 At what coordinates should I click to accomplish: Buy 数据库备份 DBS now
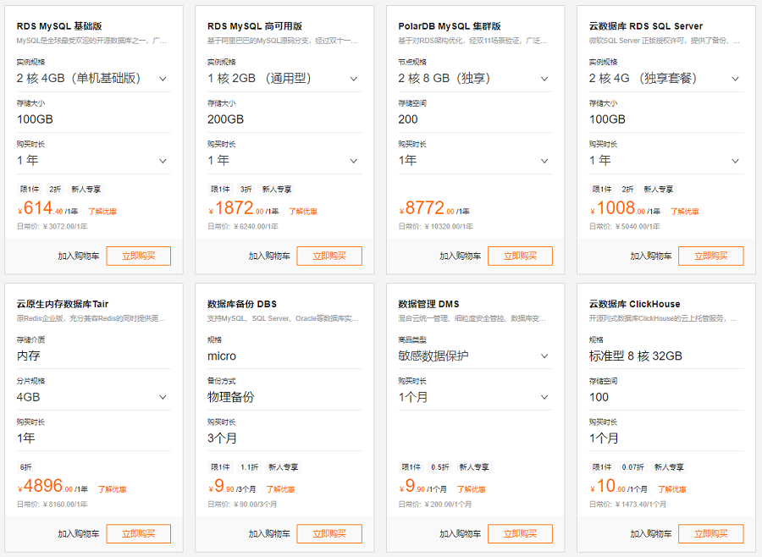329,533
